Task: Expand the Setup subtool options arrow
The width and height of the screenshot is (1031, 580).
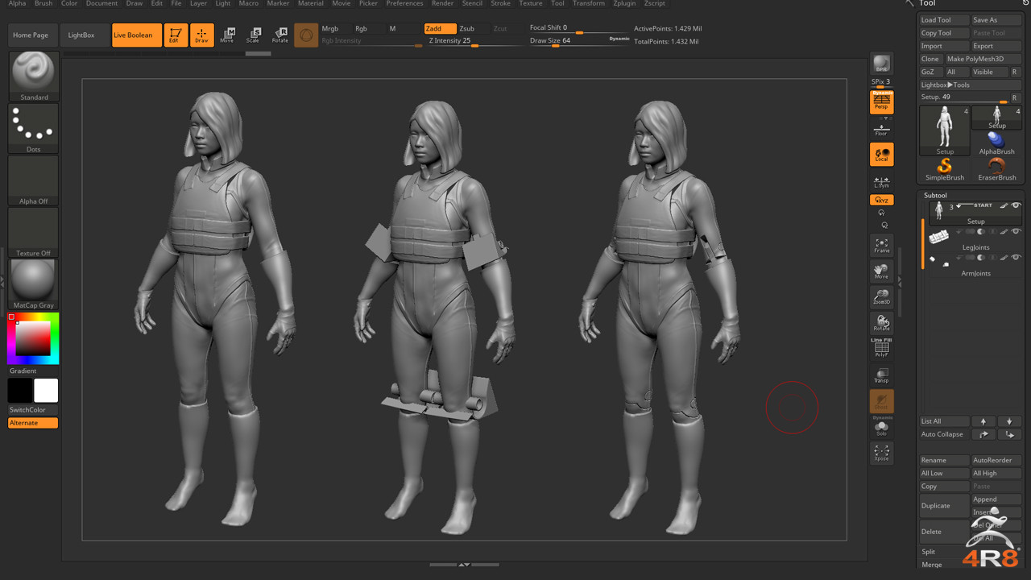Action: [x=959, y=205]
